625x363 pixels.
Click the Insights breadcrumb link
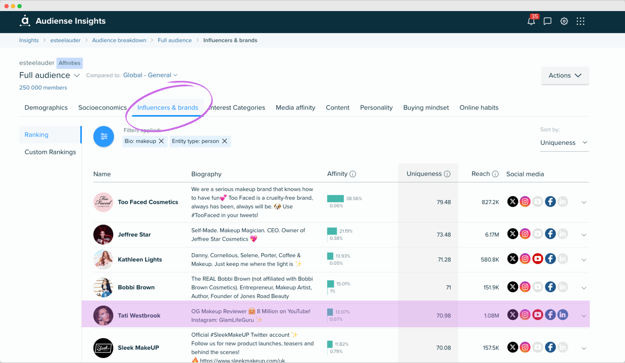click(x=29, y=40)
